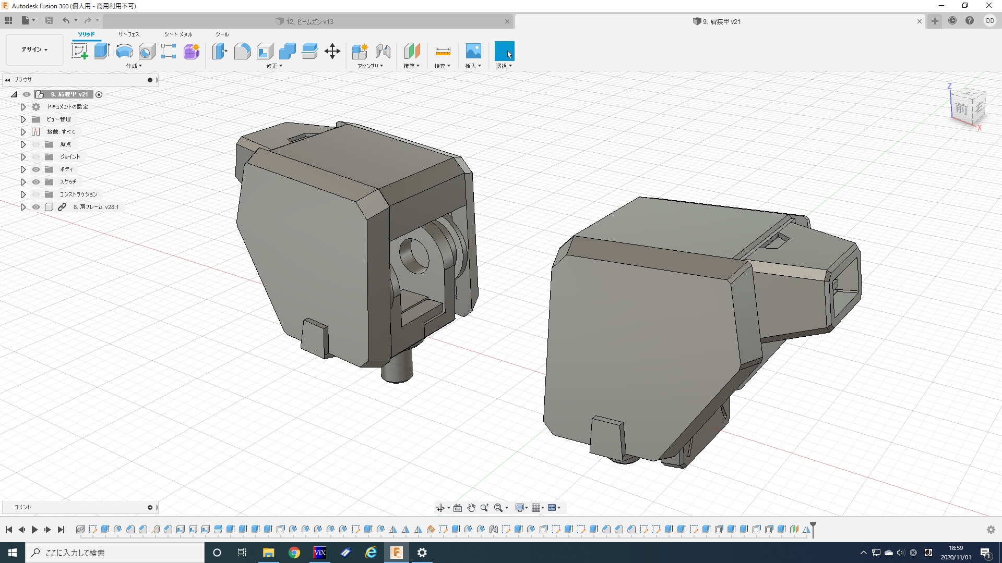The height and width of the screenshot is (563, 1002).
Task: Select the Revolve tool icon
Action: pos(124,51)
